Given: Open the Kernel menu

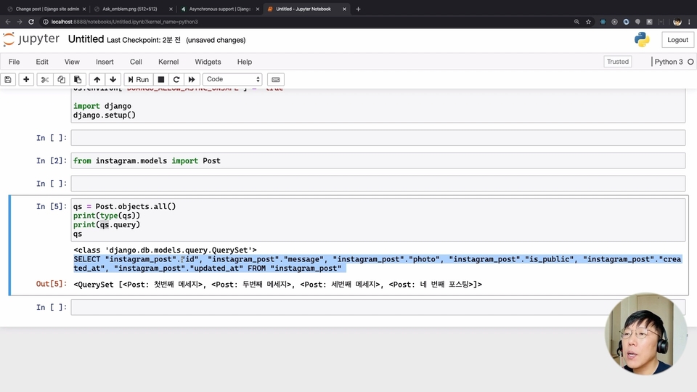Looking at the screenshot, I should pos(168,62).
